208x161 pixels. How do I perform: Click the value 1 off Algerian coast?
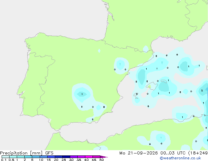point(182,117)
